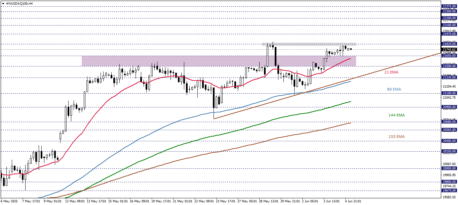Select the 21330.00 horizontal level label
Viewport: 458px width, 205px height.
449,77
